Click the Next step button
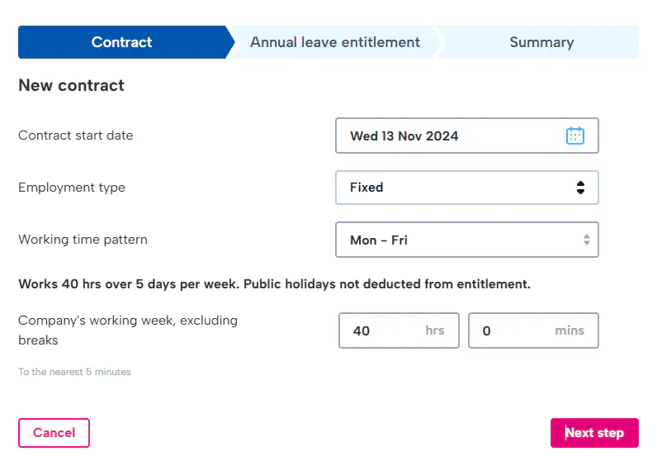 [x=594, y=433]
